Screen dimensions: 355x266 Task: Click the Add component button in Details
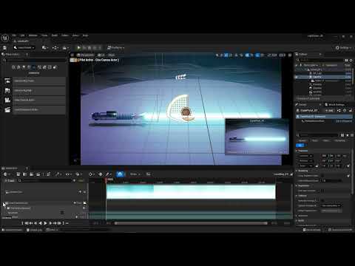[330, 111]
